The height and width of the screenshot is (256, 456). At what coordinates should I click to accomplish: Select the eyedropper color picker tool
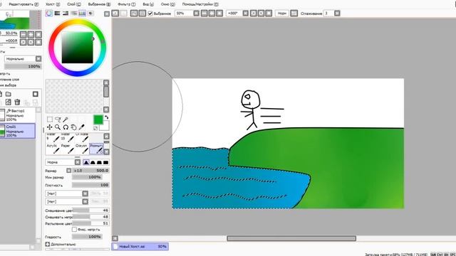(x=82, y=127)
